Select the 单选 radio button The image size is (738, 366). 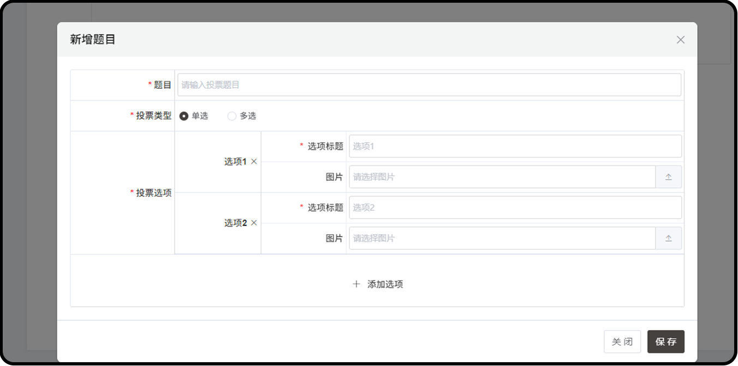pos(184,116)
